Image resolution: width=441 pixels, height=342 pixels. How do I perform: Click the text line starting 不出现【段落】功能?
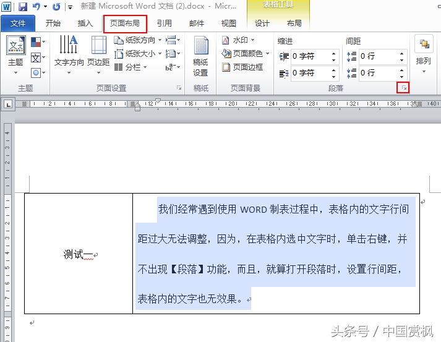[x=270, y=269]
